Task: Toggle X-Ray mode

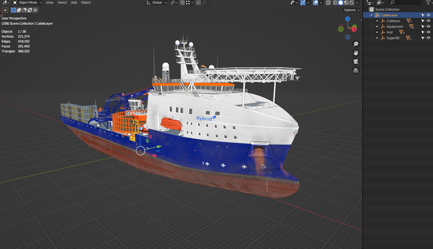Action: (328, 3)
